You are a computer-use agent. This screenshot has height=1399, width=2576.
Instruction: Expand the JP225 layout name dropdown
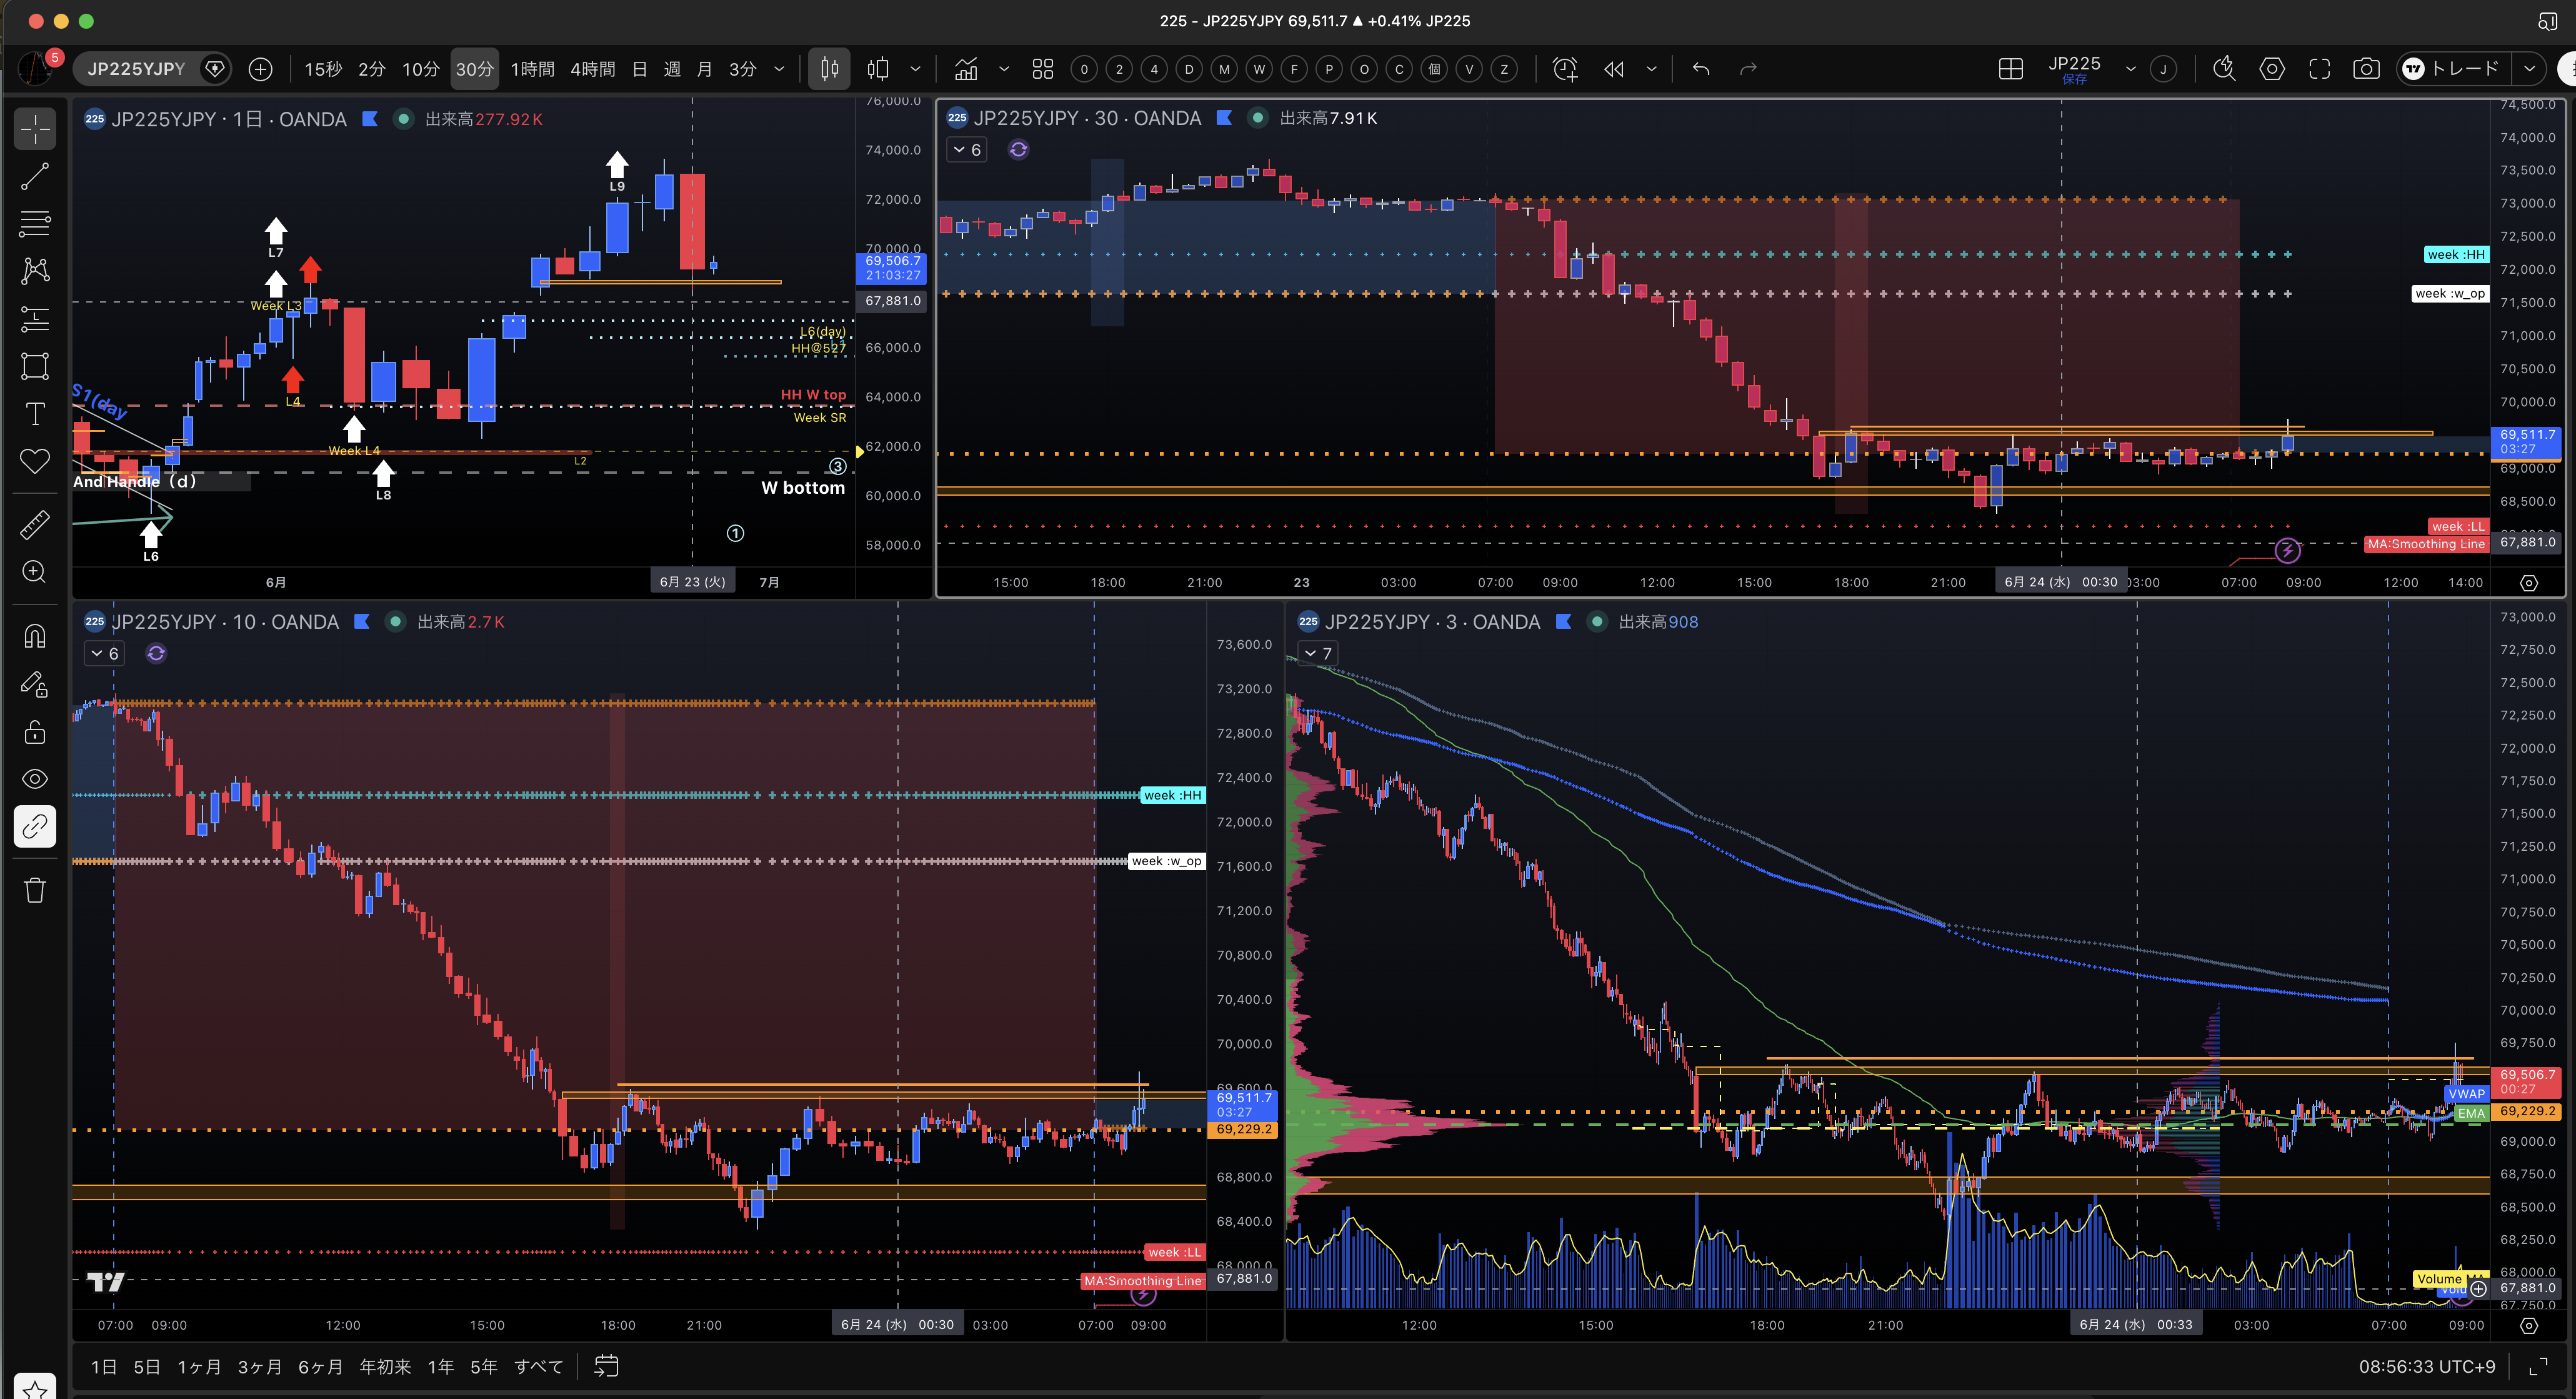[x=2130, y=69]
